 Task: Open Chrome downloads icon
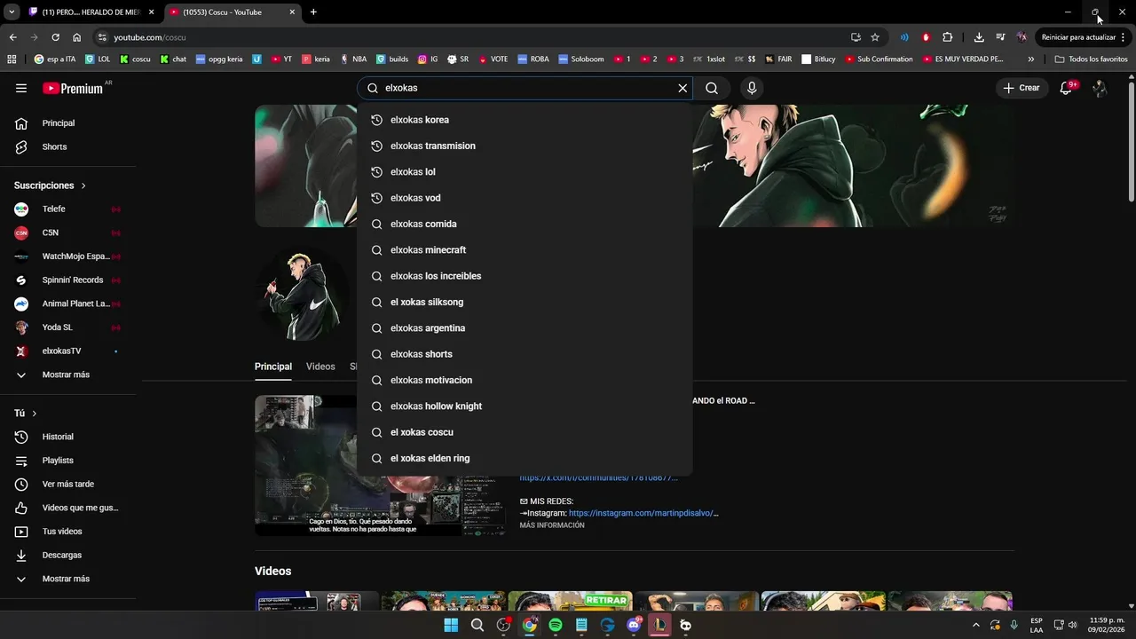[x=979, y=37]
